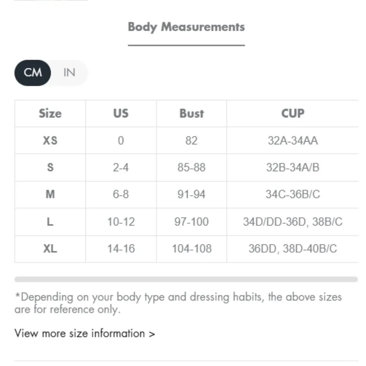Select the XS size row
The width and height of the screenshot is (366, 366).
(x=50, y=140)
